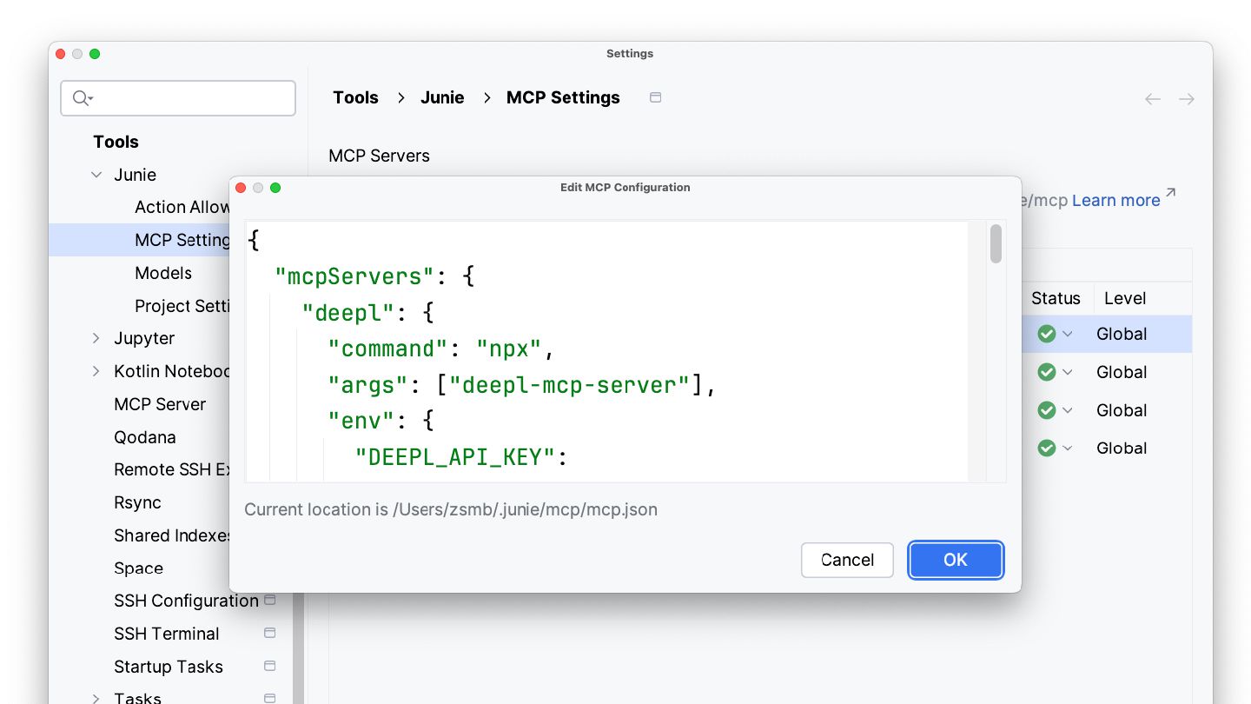The width and height of the screenshot is (1251, 704).
Task: Click project-level icon beside MCP Settings breadcrumb
Action: pyautogui.click(x=656, y=97)
